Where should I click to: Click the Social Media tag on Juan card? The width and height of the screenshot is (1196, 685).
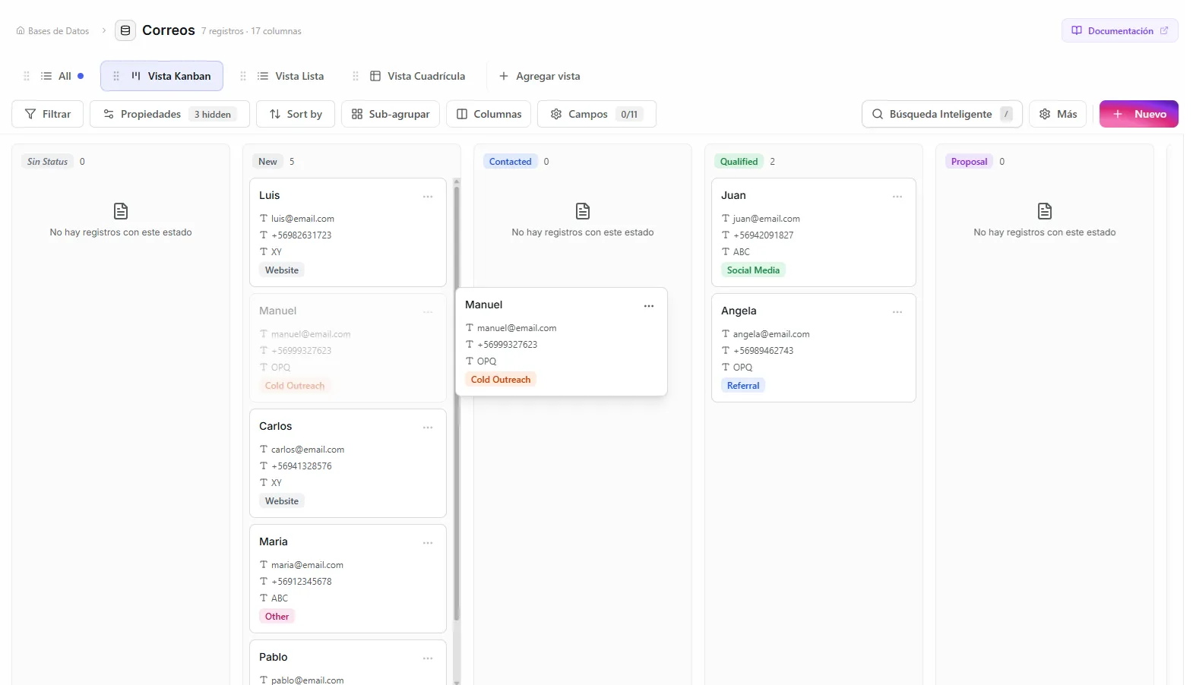tap(753, 270)
